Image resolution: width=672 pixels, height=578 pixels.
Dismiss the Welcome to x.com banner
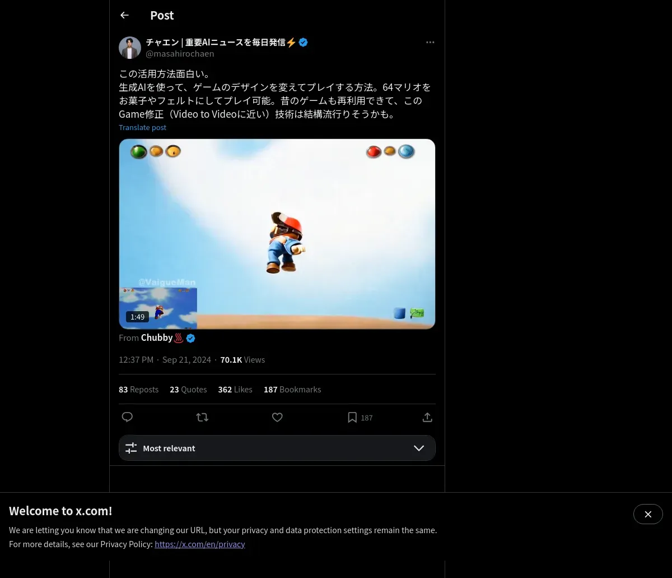click(648, 514)
